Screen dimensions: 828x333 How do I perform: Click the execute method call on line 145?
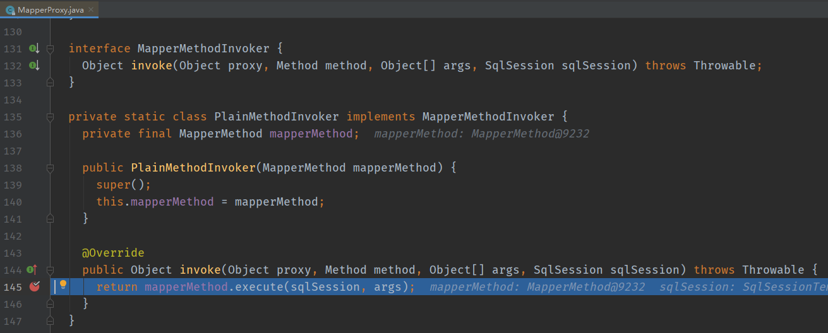click(259, 287)
